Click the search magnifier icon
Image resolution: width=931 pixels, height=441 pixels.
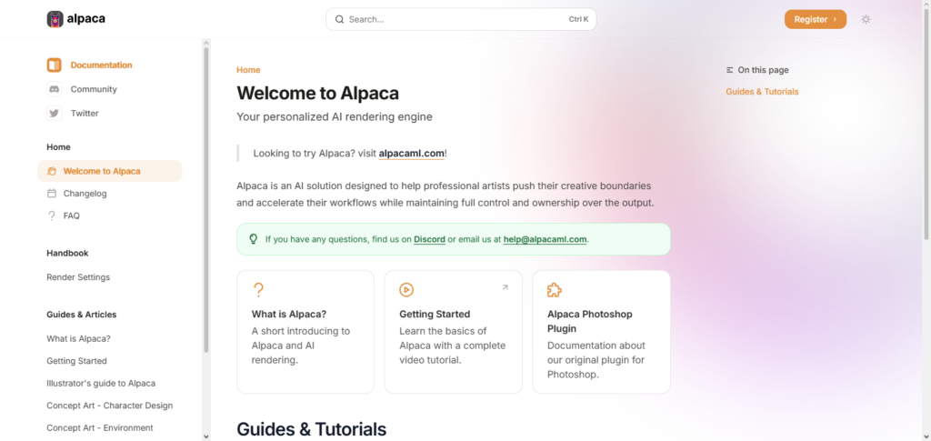pos(340,19)
